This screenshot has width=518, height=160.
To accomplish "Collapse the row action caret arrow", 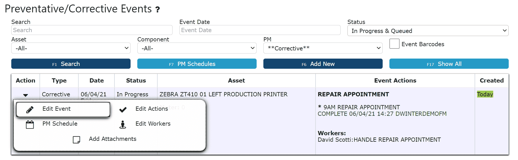I will coord(26,95).
